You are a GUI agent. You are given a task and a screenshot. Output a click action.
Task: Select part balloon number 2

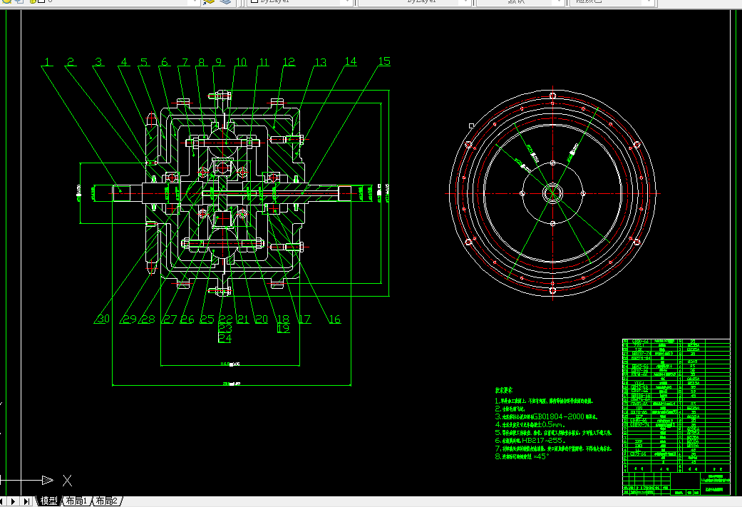[x=71, y=61]
